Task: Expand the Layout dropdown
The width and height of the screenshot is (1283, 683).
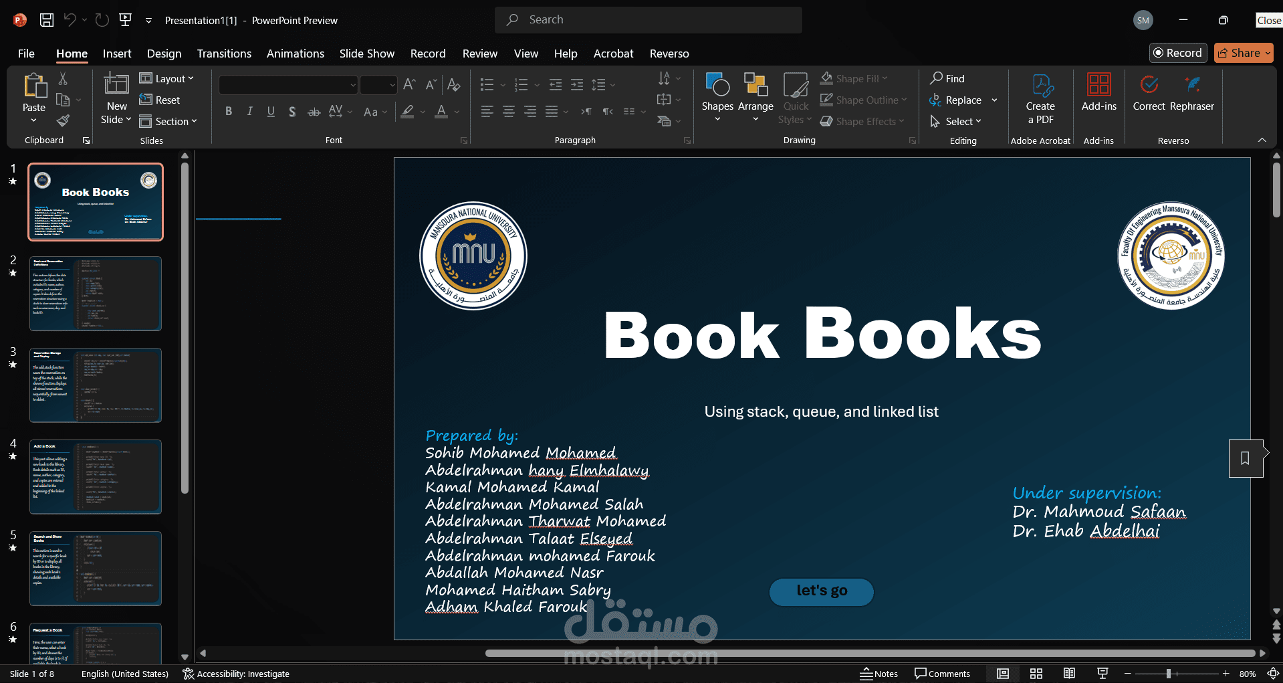Action: tap(166, 78)
